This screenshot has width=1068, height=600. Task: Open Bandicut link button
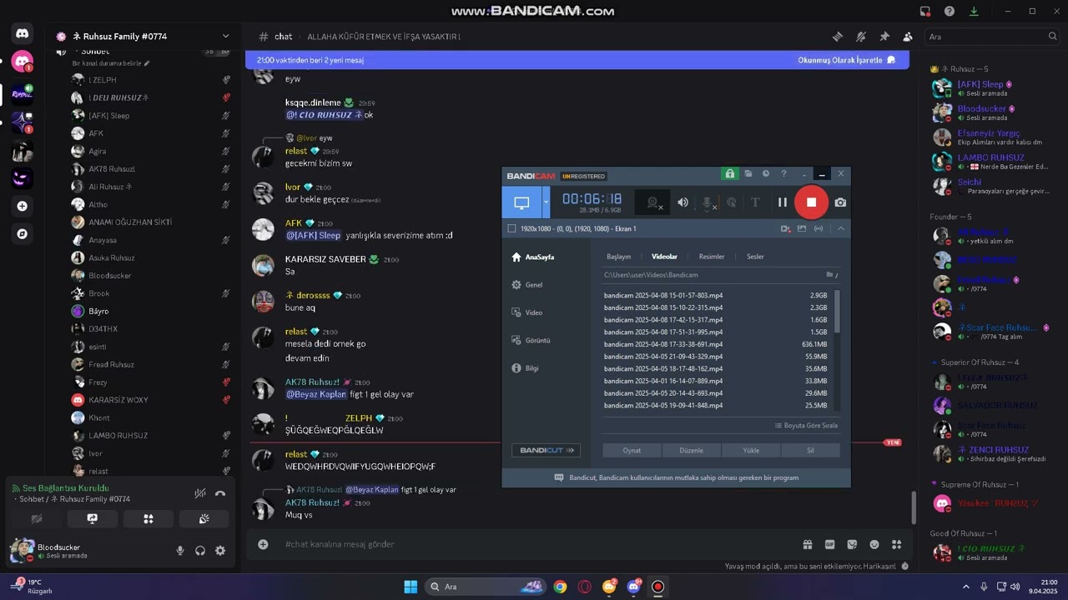tap(547, 450)
